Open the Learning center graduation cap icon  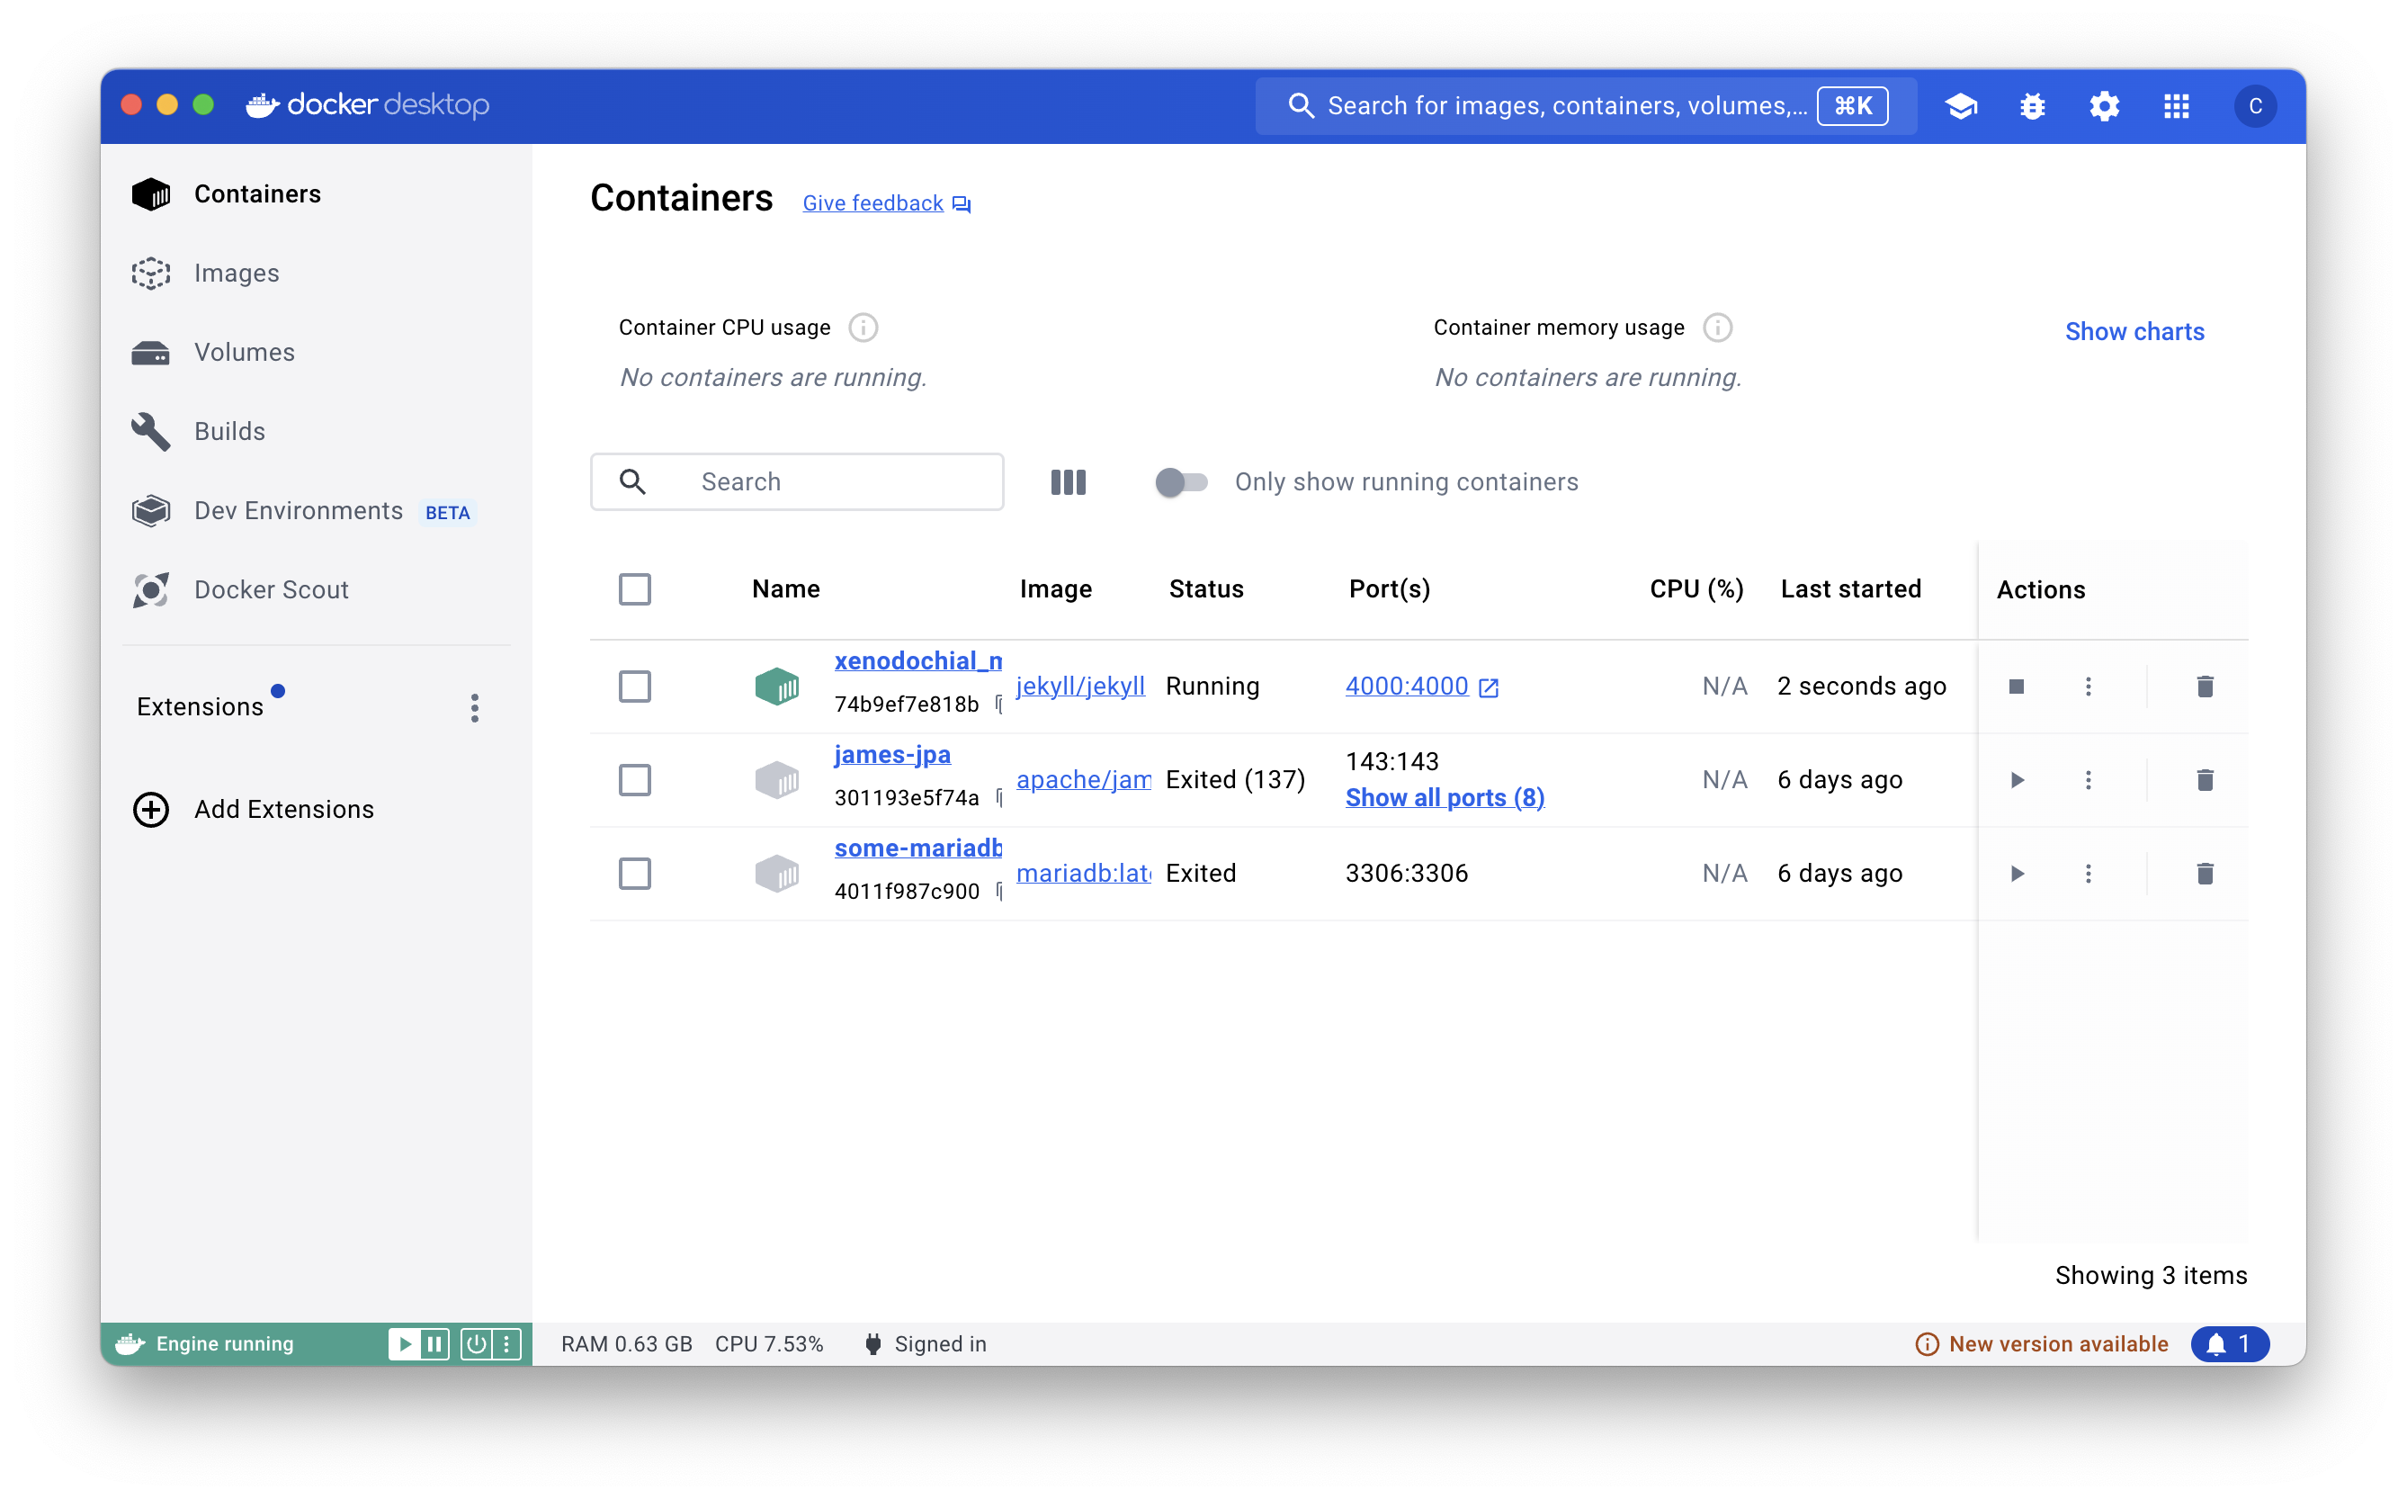(x=1960, y=106)
